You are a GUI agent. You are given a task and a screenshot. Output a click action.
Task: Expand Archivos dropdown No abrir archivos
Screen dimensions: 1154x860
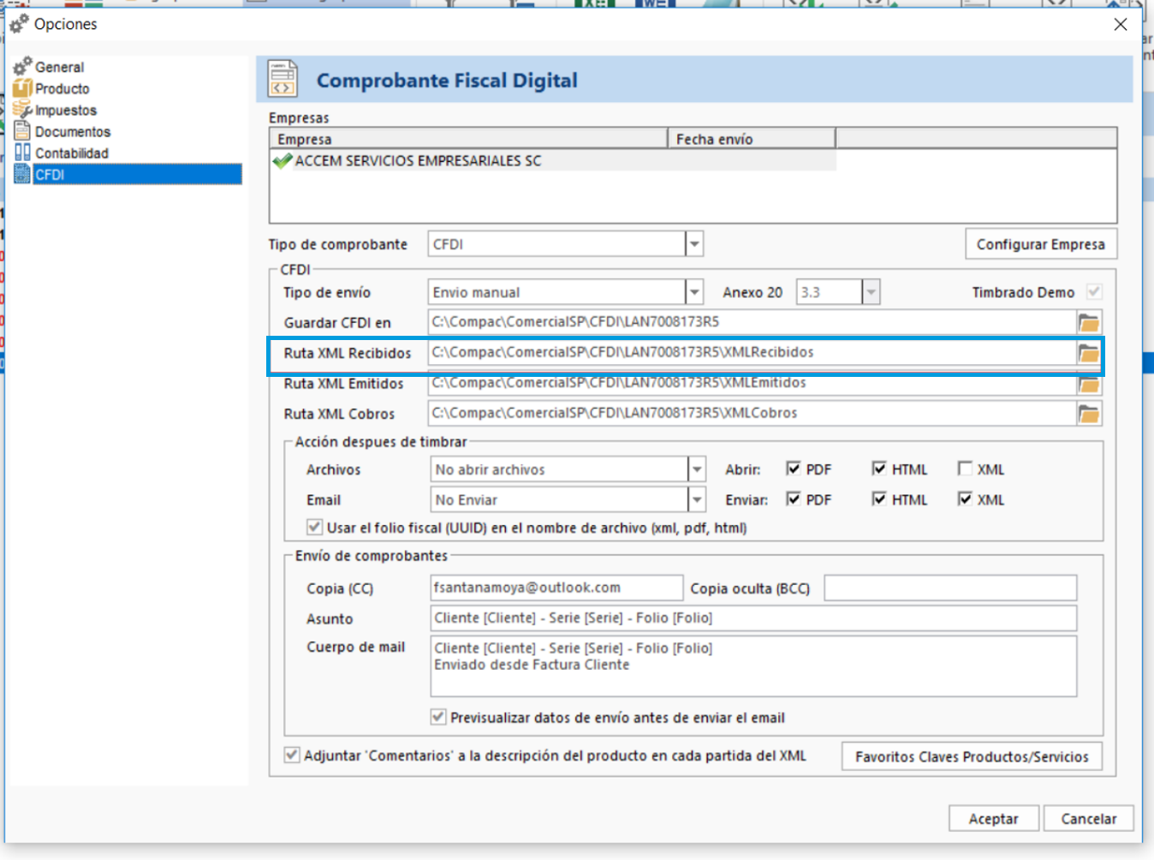pyautogui.click(x=697, y=469)
